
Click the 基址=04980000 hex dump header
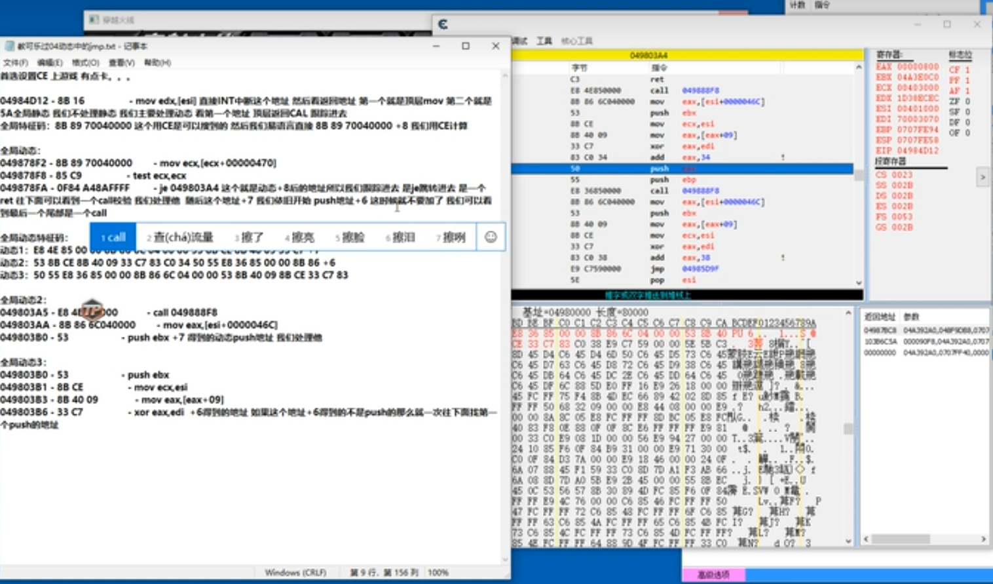[x=585, y=313]
